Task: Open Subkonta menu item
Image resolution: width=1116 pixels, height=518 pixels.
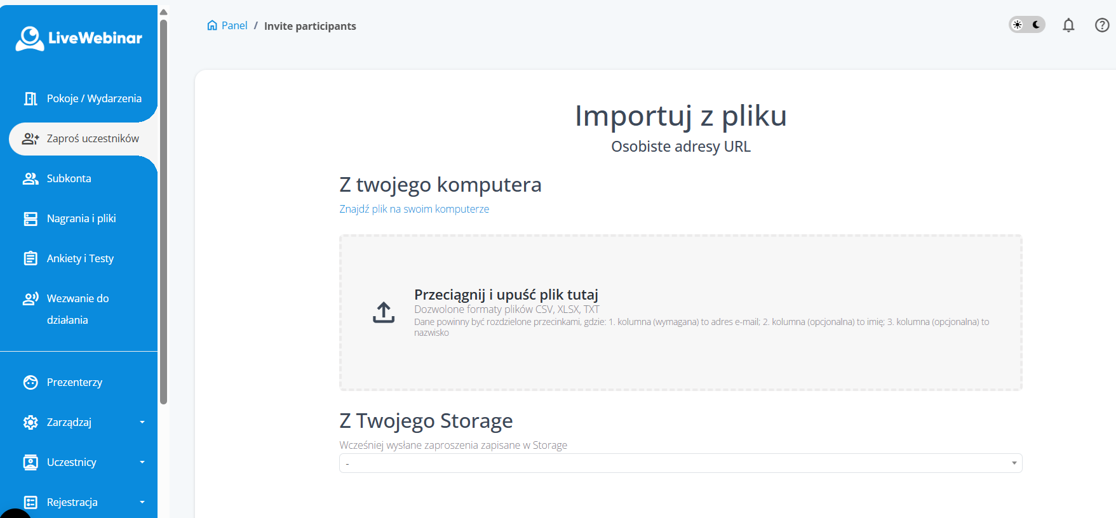Action: 69,178
